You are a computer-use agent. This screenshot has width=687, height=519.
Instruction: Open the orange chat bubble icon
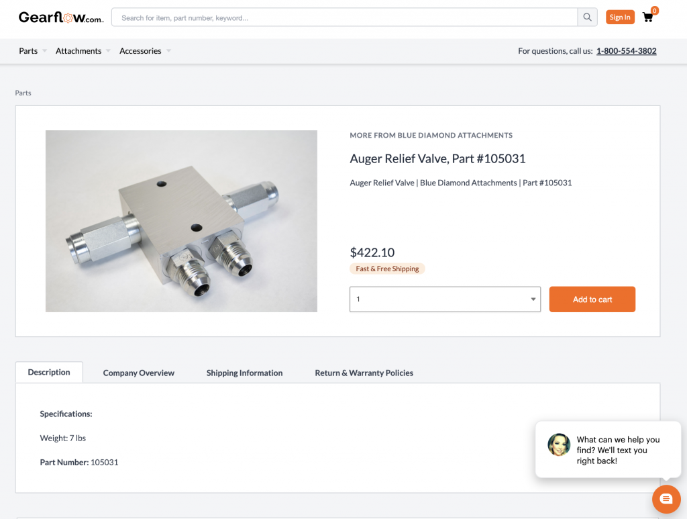(666, 499)
